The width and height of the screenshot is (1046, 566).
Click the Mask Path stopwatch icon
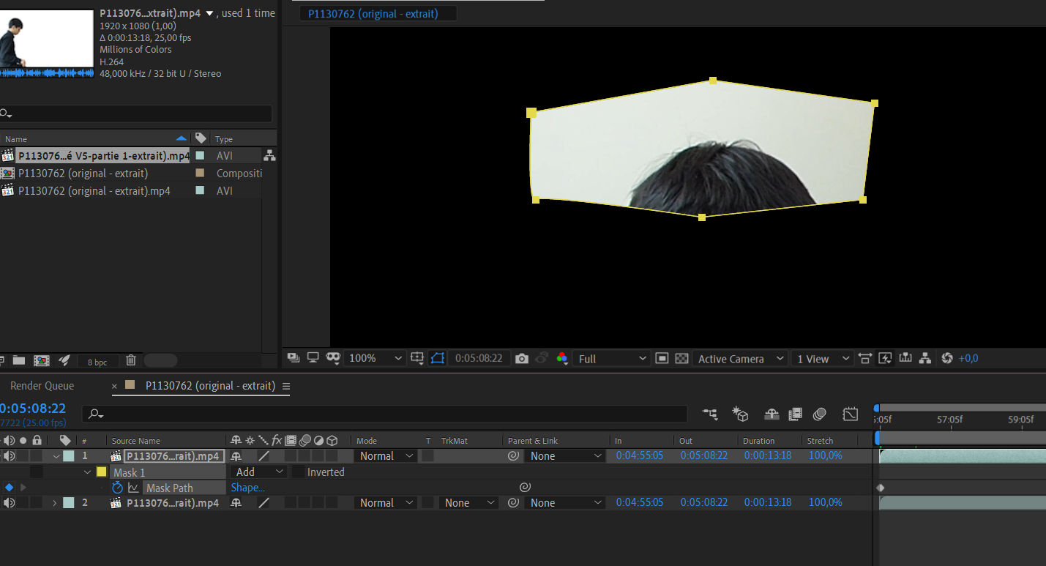(x=118, y=488)
